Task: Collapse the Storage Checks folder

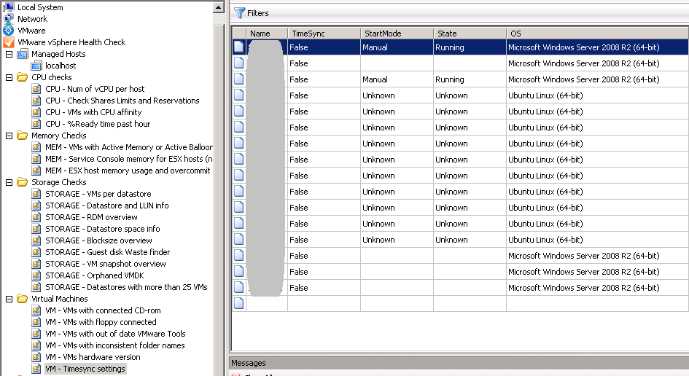Action: point(9,182)
